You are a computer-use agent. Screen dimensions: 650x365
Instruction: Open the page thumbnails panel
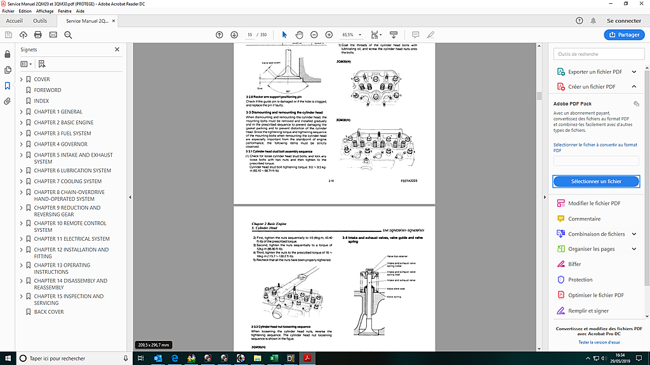tap(8, 70)
